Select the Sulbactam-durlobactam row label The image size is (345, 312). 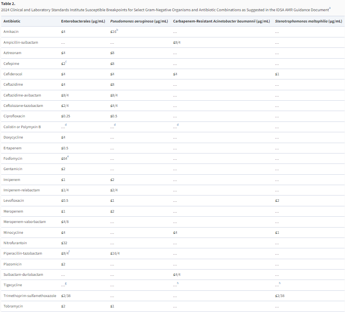(x=23, y=275)
